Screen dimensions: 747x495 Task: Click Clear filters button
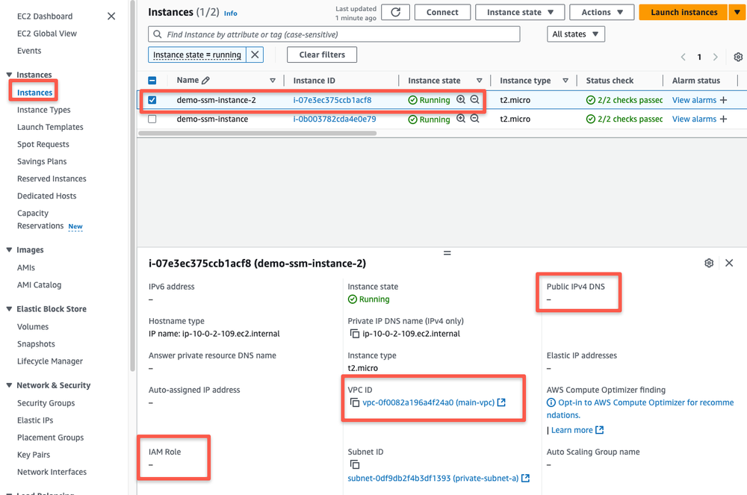pyautogui.click(x=322, y=55)
